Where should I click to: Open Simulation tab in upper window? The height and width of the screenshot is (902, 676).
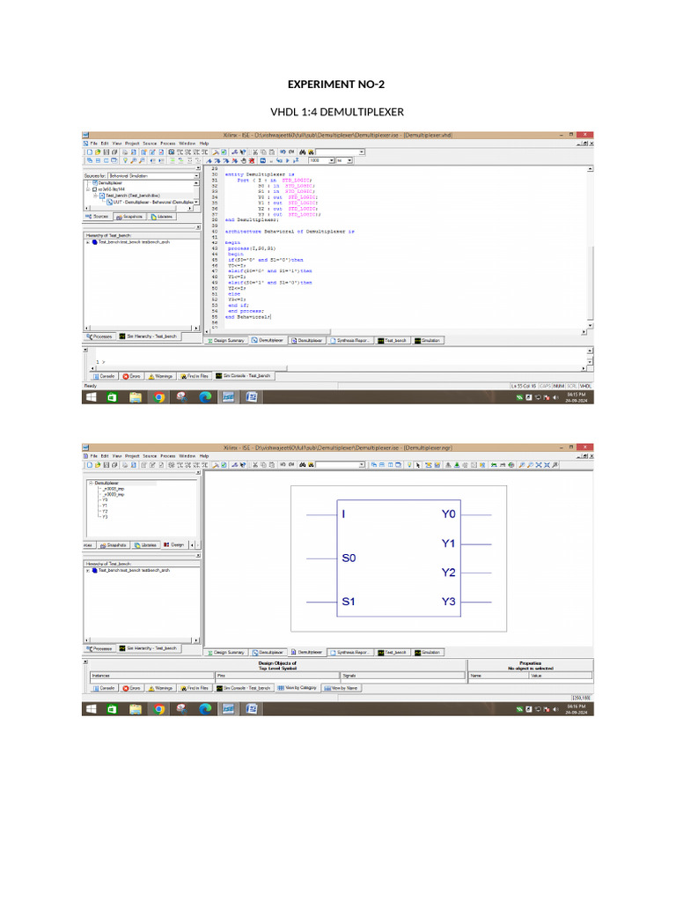coord(427,341)
